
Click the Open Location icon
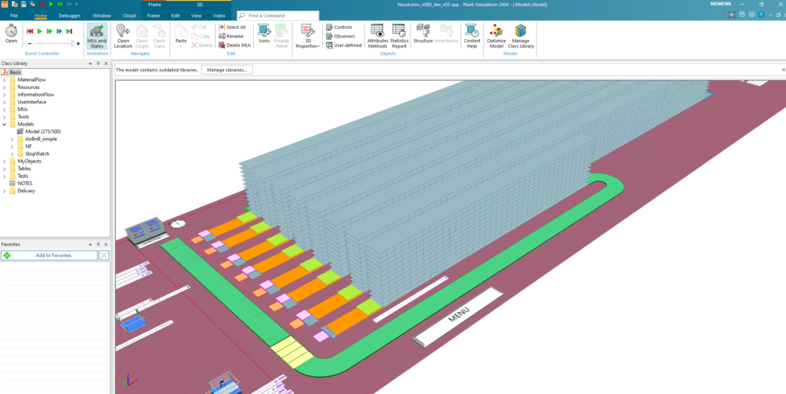click(x=123, y=35)
